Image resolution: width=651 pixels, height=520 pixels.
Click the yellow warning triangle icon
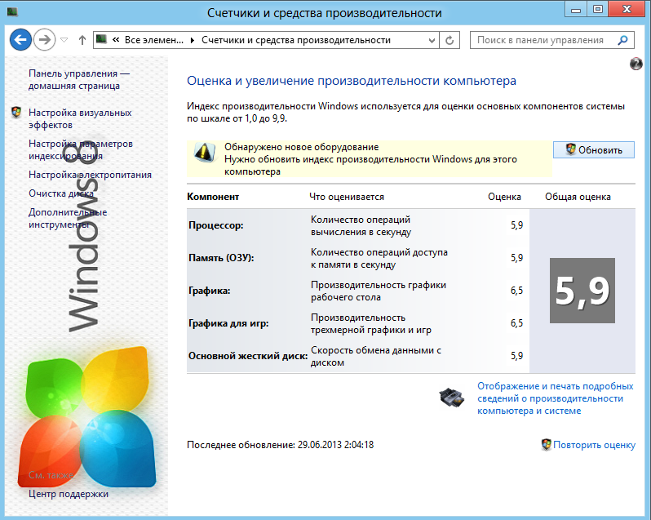(x=205, y=152)
